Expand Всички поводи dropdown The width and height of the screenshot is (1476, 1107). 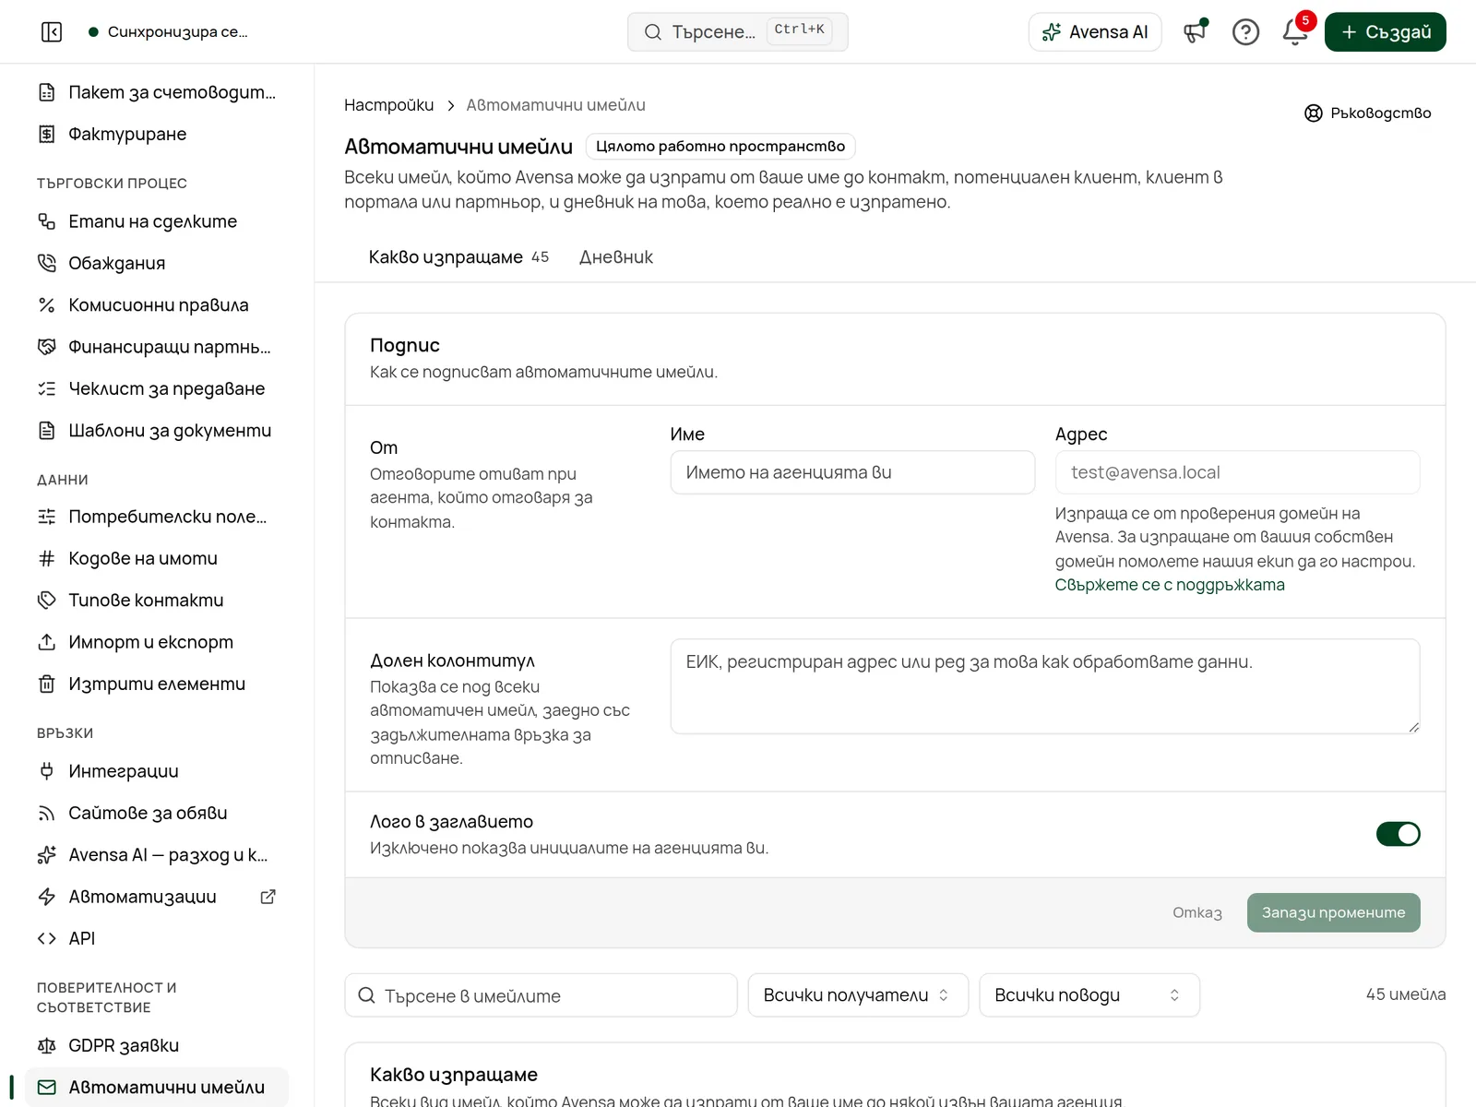click(1089, 995)
